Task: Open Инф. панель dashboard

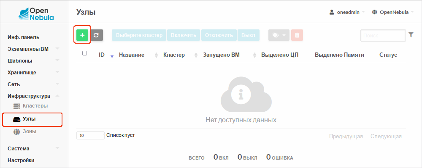Action: (x=24, y=37)
